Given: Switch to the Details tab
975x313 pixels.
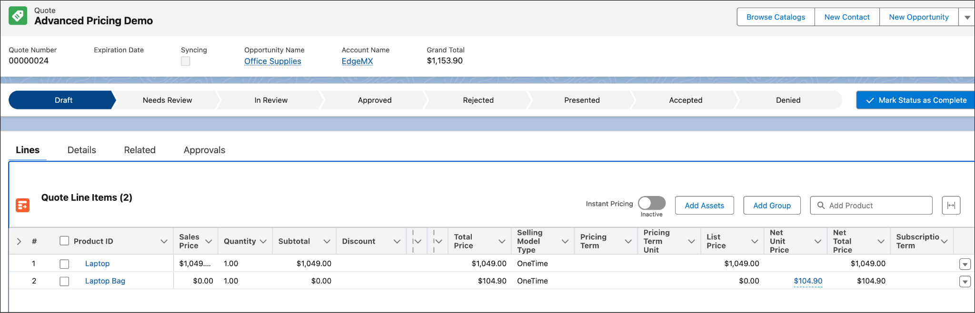Looking at the screenshot, I should 82,150.
